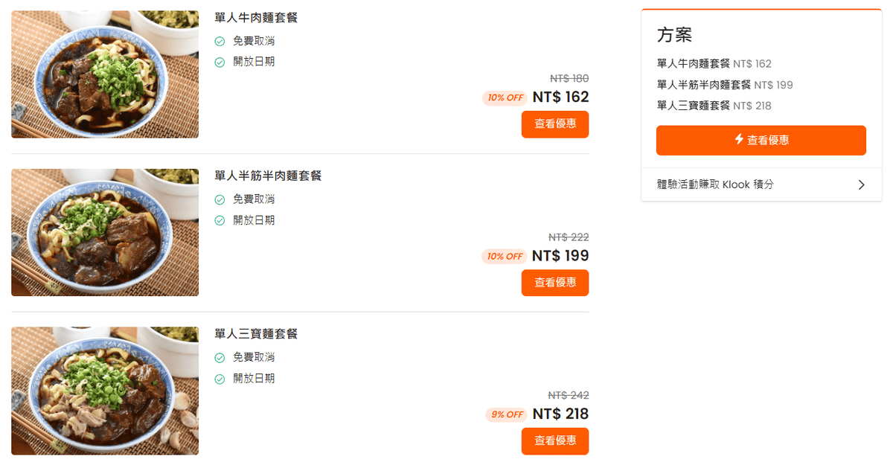Click checkmark icon beside 開放日期 under 單人三寶麵套餐
The width and height of the screenshot is (893, 465).
[220, 379]
